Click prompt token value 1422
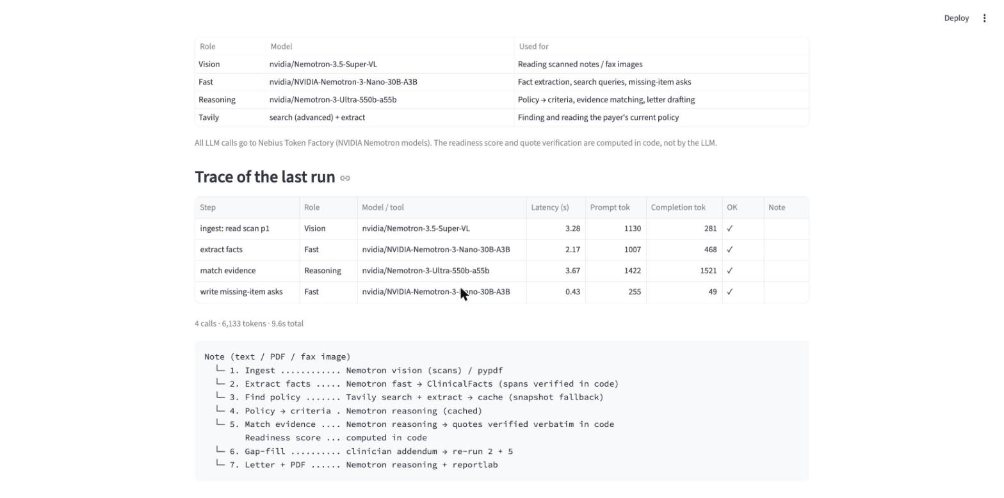The width and height of the screenshot is (1004, 498). tap(616, 271)
